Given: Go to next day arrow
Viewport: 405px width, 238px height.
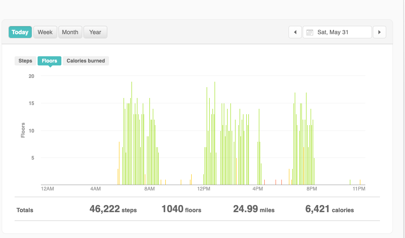Looking at the screenshot, I should (x=380, y=32).
